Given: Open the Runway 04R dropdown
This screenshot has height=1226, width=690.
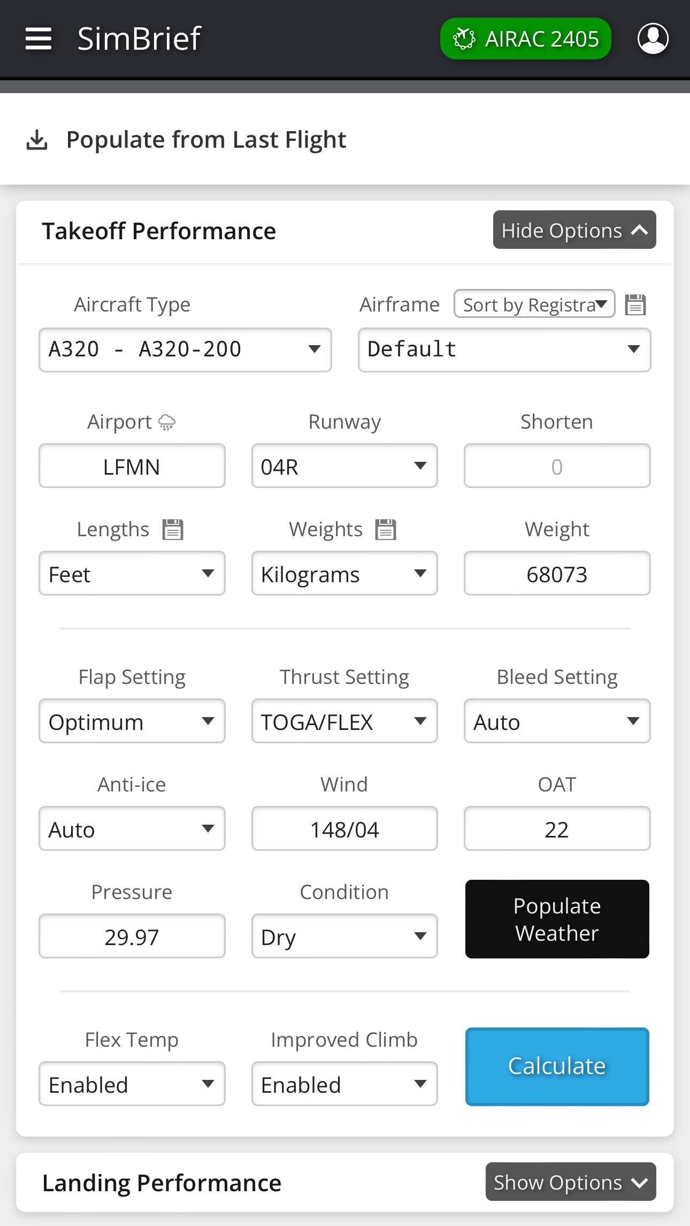Looking at the screenshot, I should click(x=344, y=466).
